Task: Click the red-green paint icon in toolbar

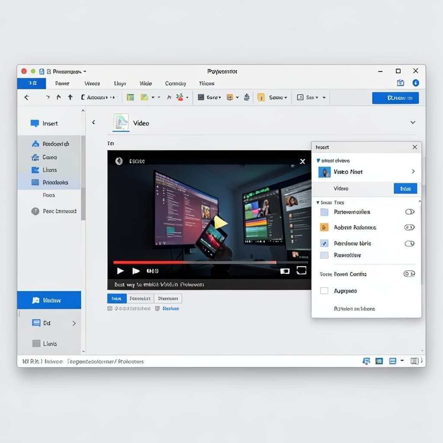Action: click(180, 97)
